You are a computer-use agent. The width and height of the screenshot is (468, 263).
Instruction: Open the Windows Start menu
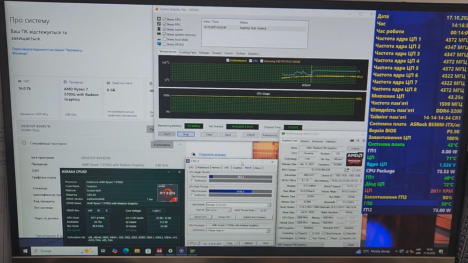[25, 251]
